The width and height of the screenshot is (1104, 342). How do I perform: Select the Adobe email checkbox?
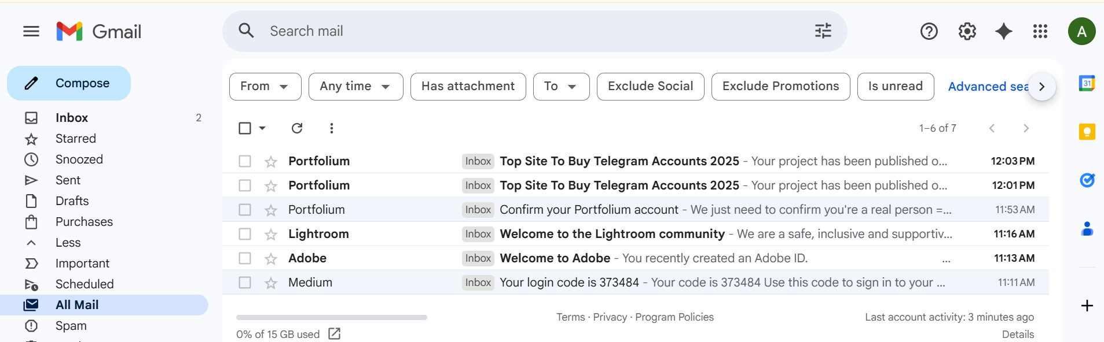[x=245, y=258]
